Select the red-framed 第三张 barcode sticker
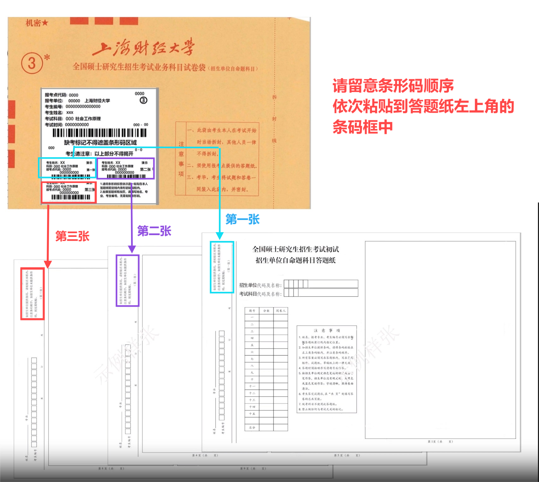Screen dimensions: 539x482 tap(69, 192)
